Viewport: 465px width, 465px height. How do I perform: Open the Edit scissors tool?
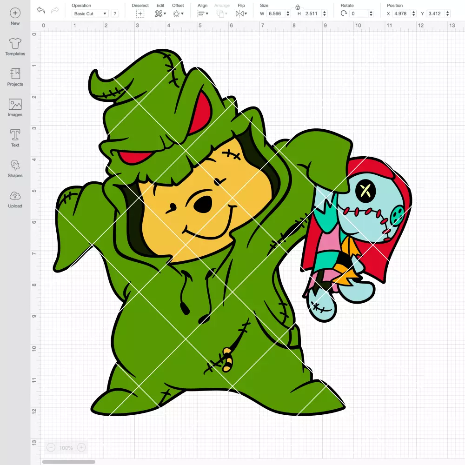159,13
